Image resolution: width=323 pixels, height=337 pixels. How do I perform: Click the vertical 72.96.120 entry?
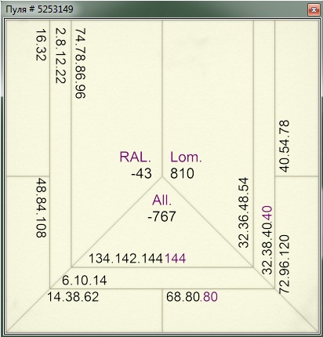(285, 264)
